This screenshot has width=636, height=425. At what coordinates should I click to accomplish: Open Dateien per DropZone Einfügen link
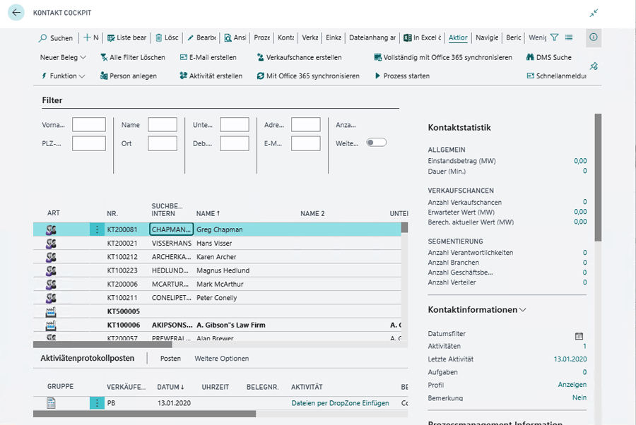pyautogui.click(x=340, y=403)
